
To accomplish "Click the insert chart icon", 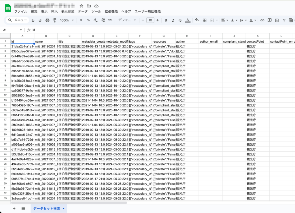I will tap(277, 20).
